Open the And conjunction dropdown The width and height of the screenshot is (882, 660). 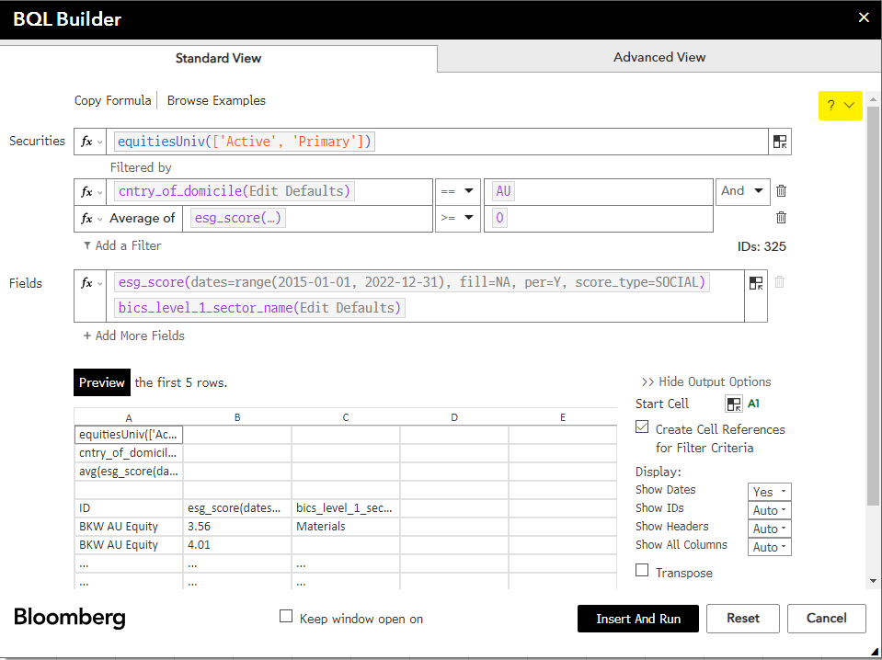742,191
